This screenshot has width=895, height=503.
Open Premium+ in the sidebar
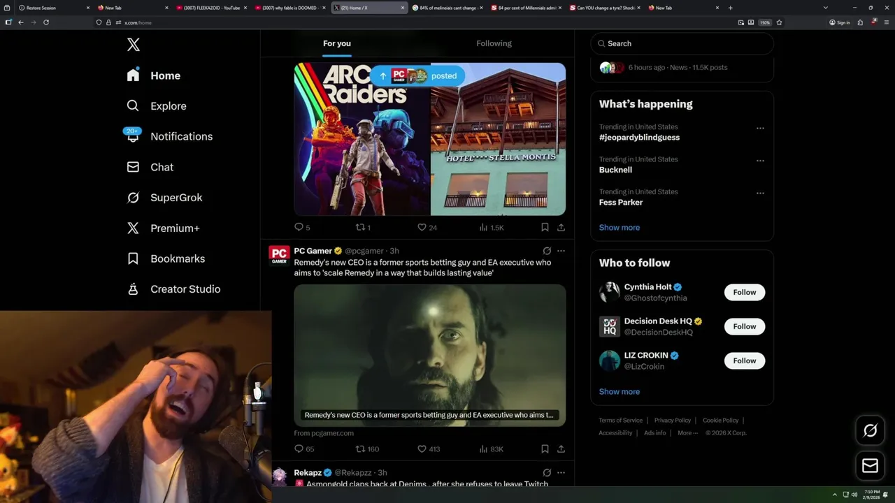(163, 228)
